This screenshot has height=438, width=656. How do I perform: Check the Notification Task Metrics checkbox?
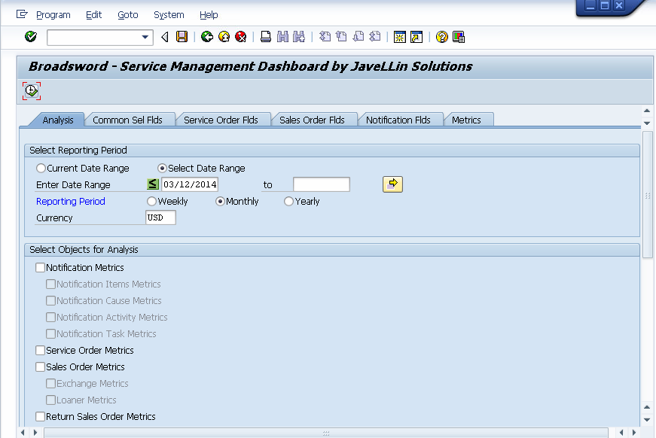tap(50, 334)
